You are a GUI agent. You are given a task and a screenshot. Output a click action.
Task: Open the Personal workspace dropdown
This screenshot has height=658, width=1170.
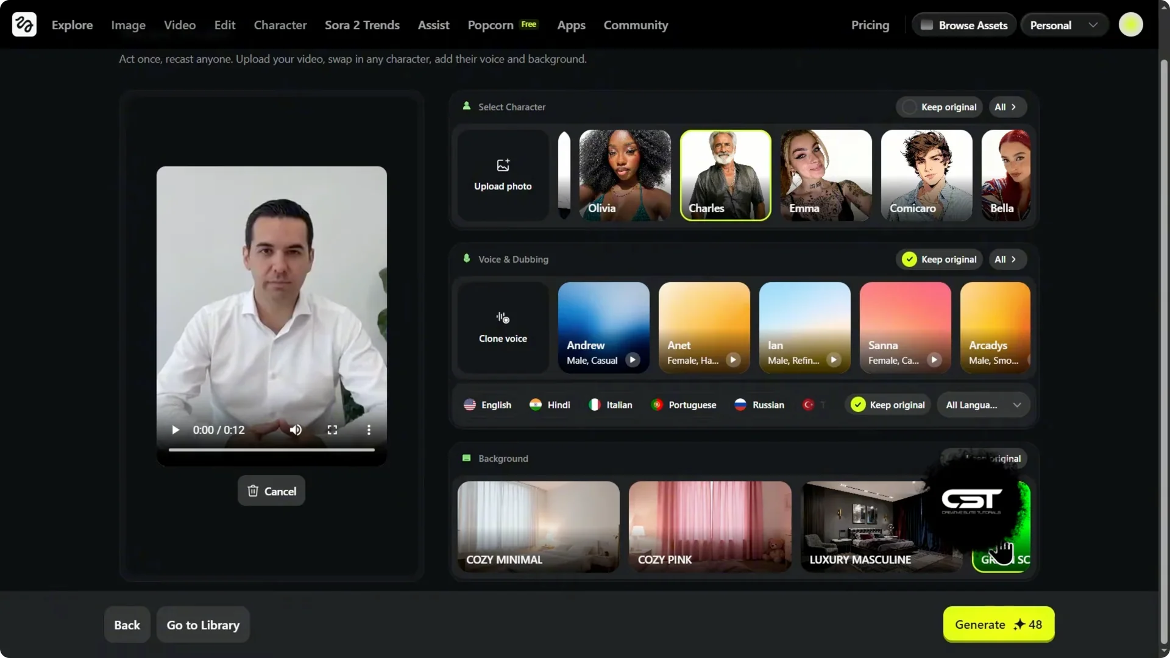tap(1063, 24)
